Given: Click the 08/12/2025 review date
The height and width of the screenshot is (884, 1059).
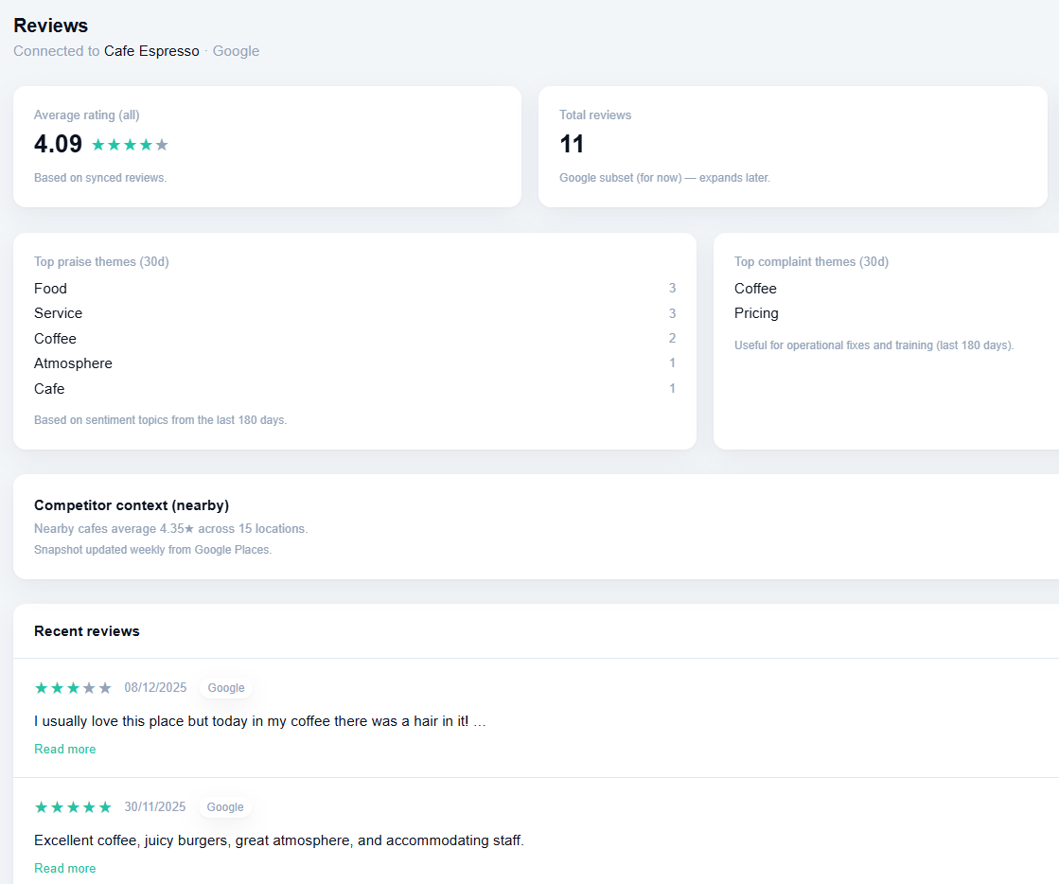Looking at the screenshot, I should tap(155, 688).
